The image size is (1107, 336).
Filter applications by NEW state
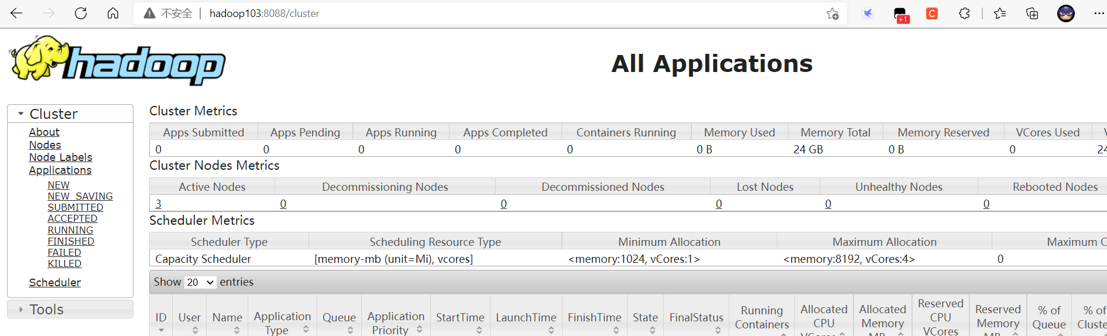pos(59,185)
